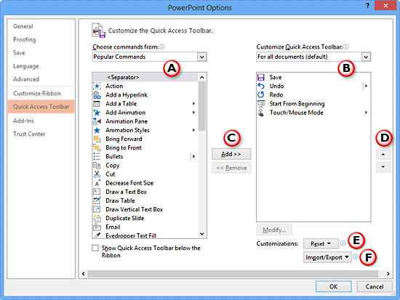Click the Copy command icon
Viewport: 400px width, 300px height.
coord(97,166)
